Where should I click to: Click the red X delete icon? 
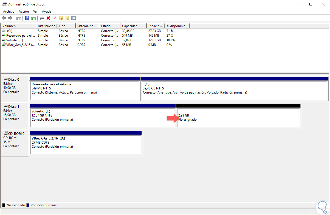[x=48, y=18]
